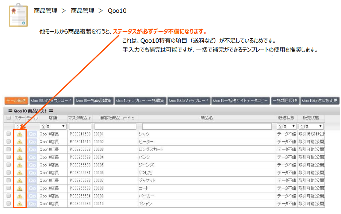
Task: Click Qoo mall icon in くつした row
Action: coord(32,173)
